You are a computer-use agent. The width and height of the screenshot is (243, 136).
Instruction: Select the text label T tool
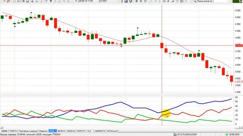tap(51, 1)
